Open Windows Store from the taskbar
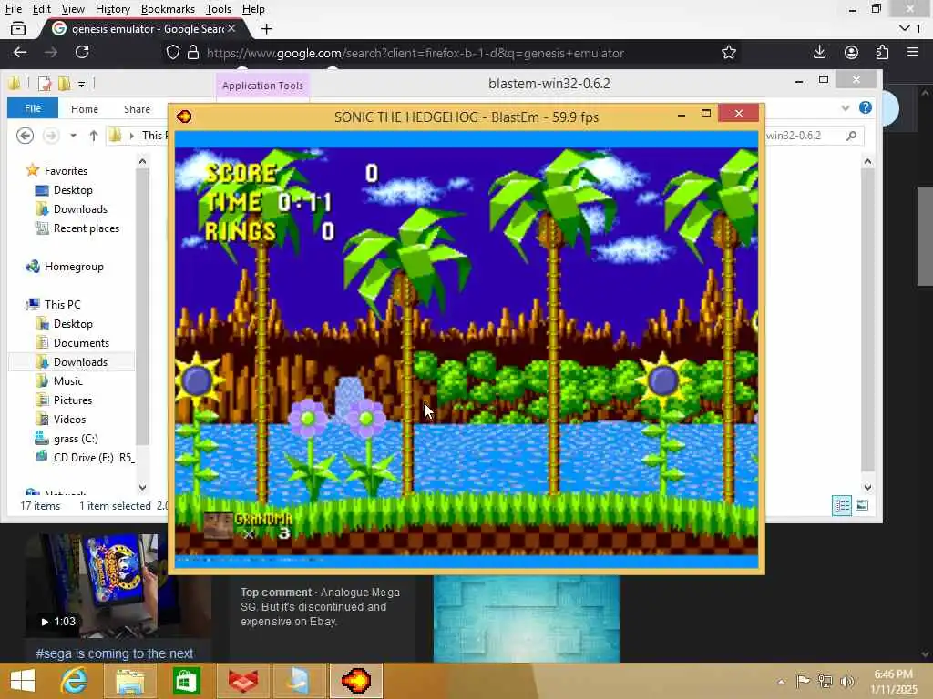Screen dimensions: 933x699 point(186,681)
